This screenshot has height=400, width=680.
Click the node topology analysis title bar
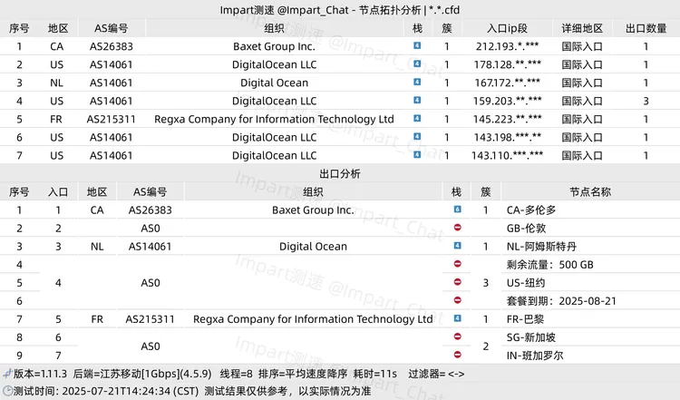(x=340, y=10)
